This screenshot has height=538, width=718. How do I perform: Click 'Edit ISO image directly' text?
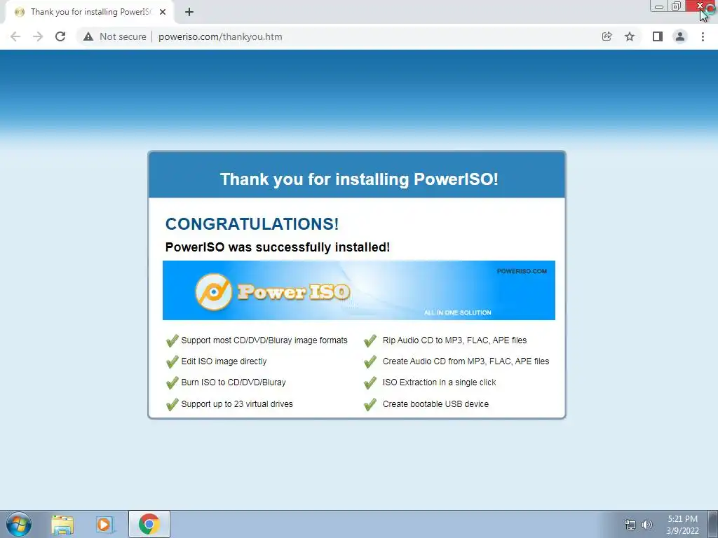(224, 361)
